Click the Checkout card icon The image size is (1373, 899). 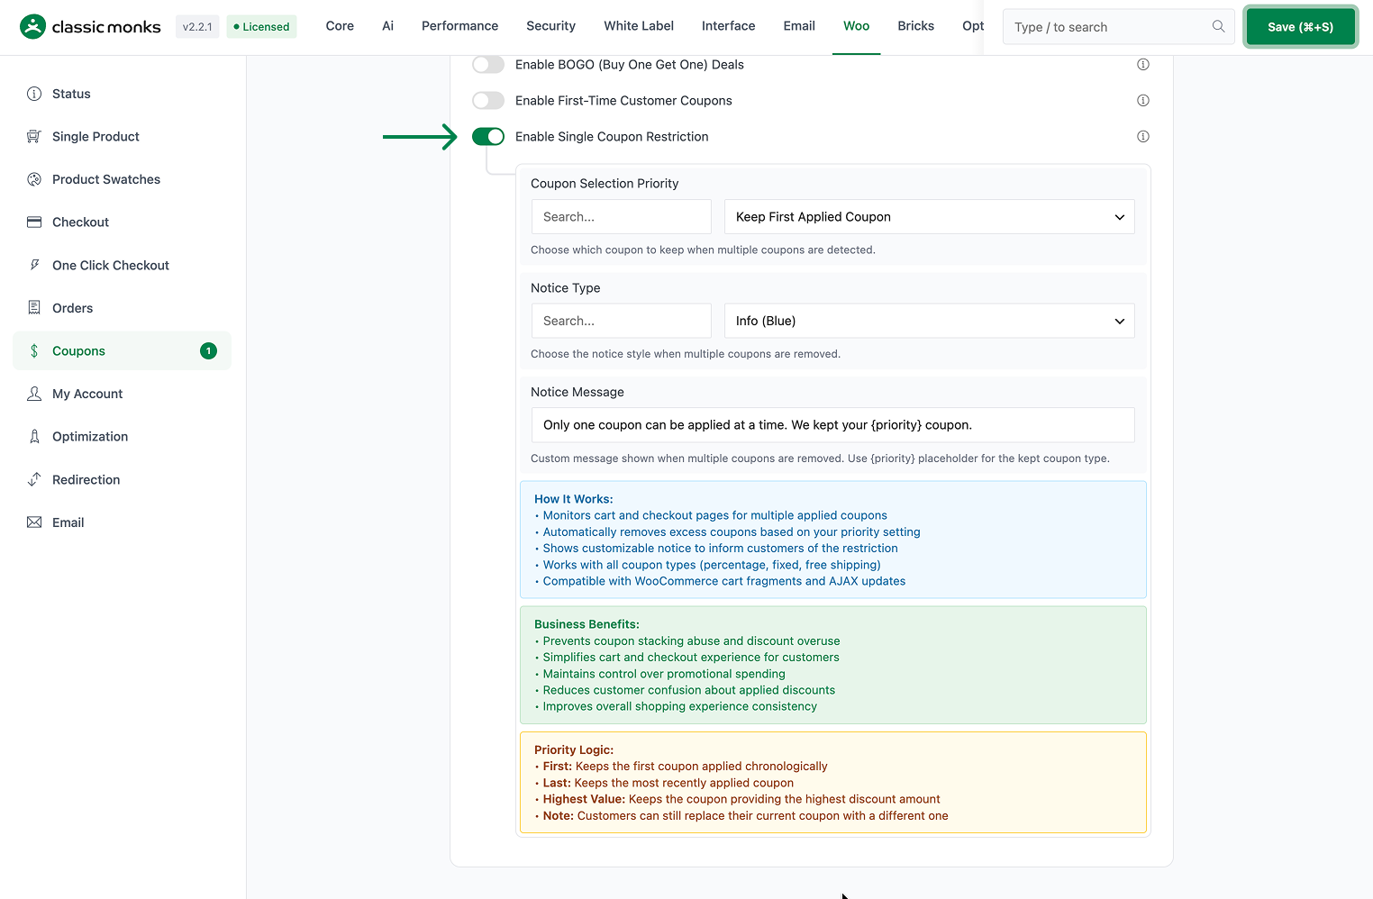click(x=34, y=222)
